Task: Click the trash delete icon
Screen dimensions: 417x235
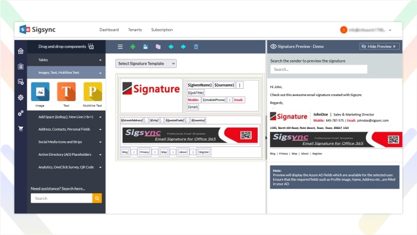Action: point(196,47)
